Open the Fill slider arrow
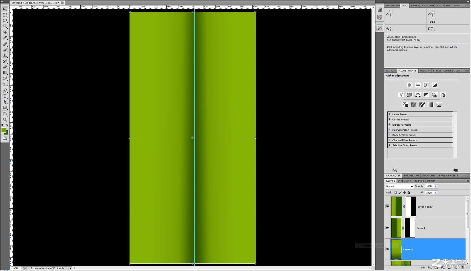 pos(436,193)
